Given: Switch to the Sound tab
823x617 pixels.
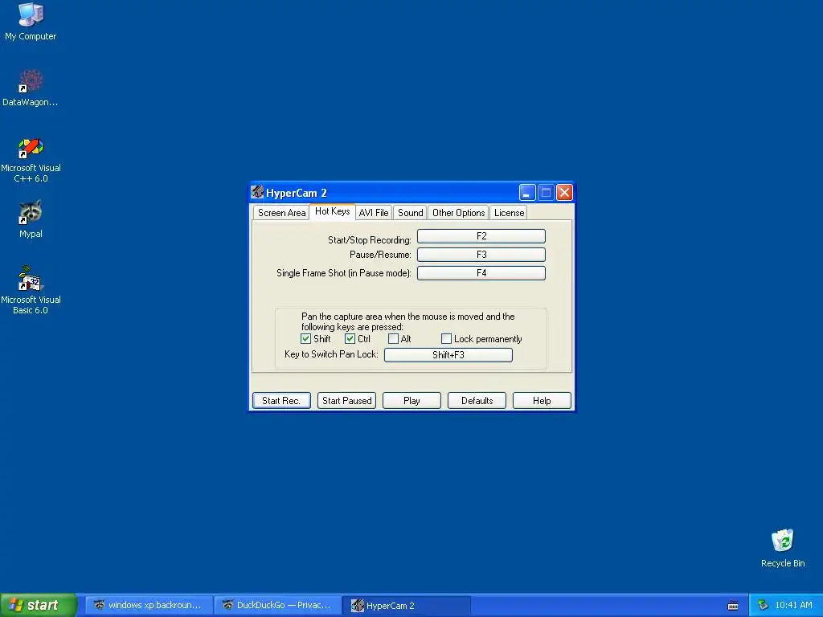Looking at the screenshot, I should coord(411,212).
